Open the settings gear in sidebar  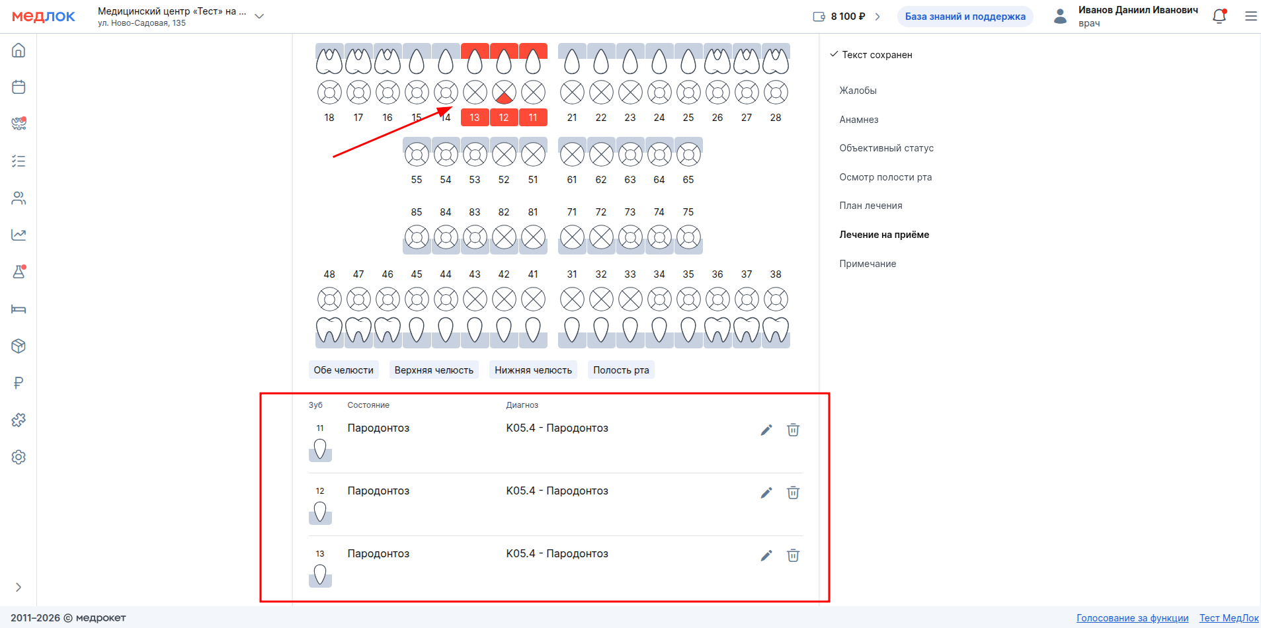(19, 457)
